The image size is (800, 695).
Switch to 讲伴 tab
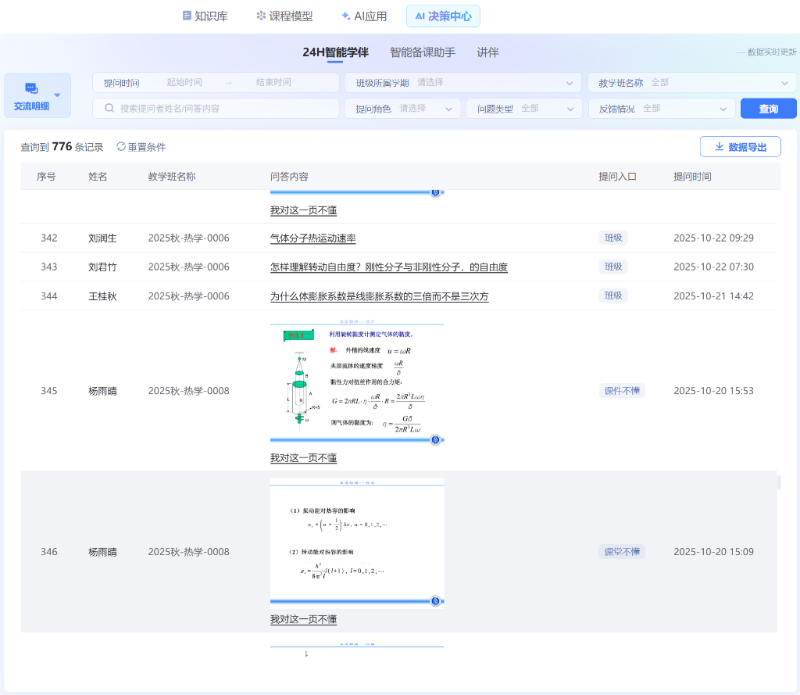point(487,52)
